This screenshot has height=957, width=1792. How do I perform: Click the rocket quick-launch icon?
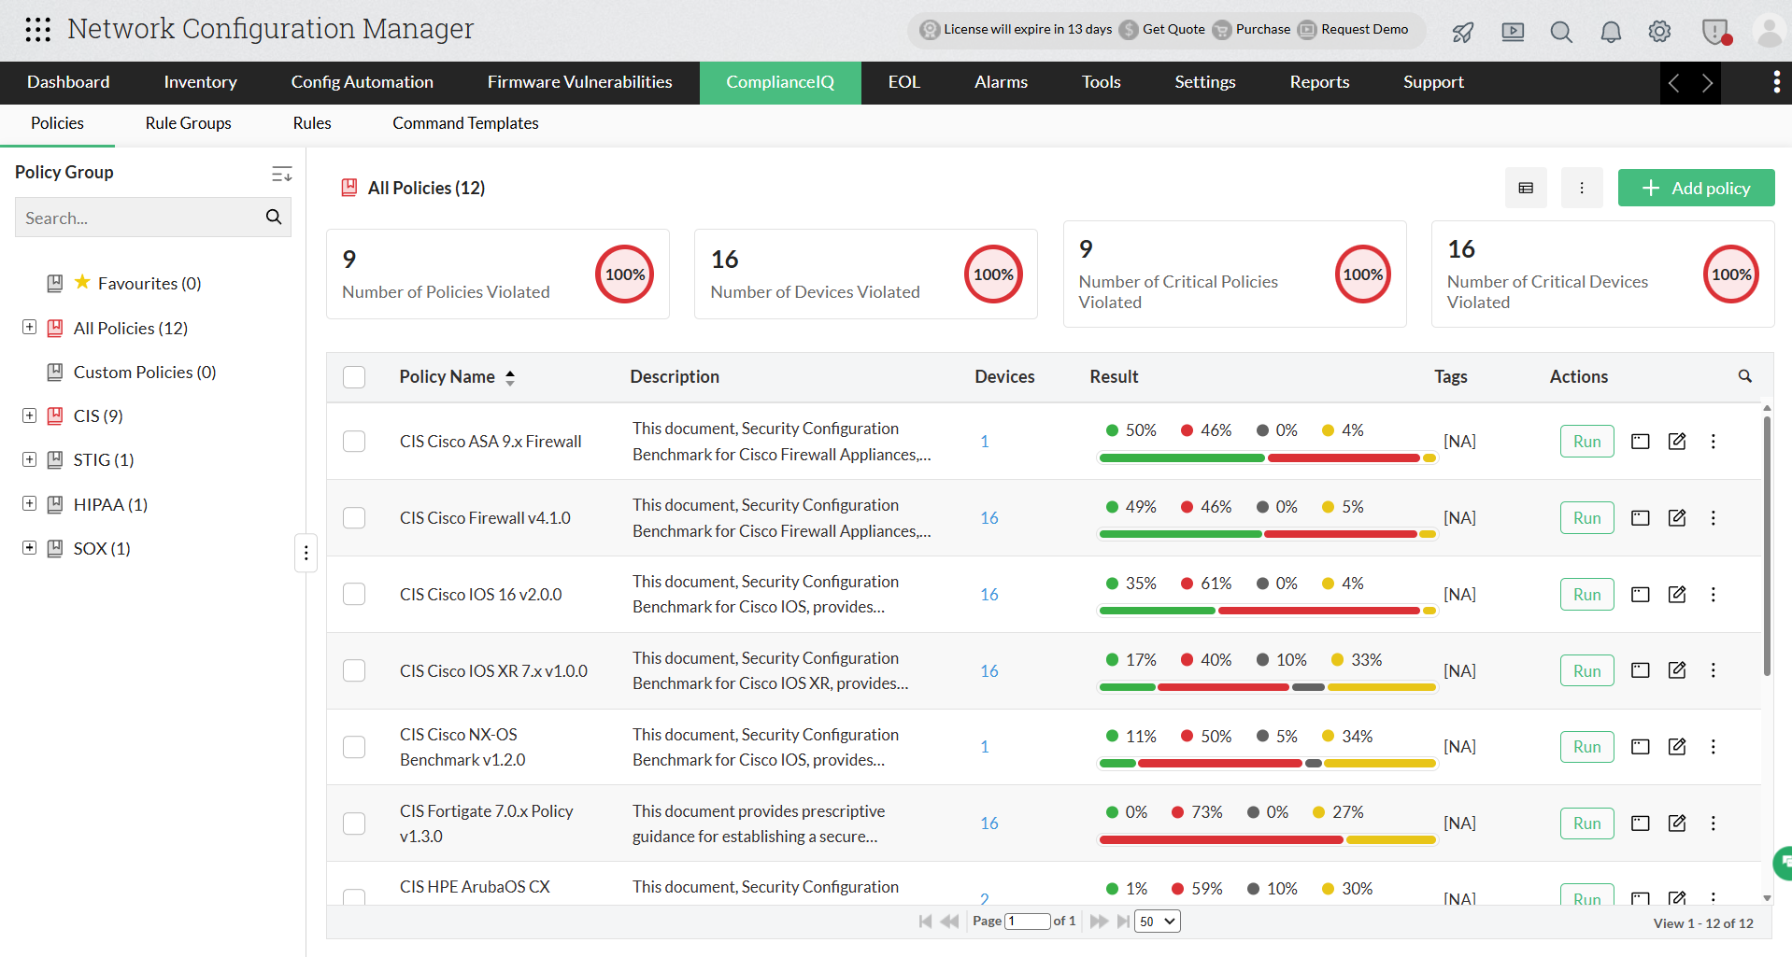pos(1461,32)
